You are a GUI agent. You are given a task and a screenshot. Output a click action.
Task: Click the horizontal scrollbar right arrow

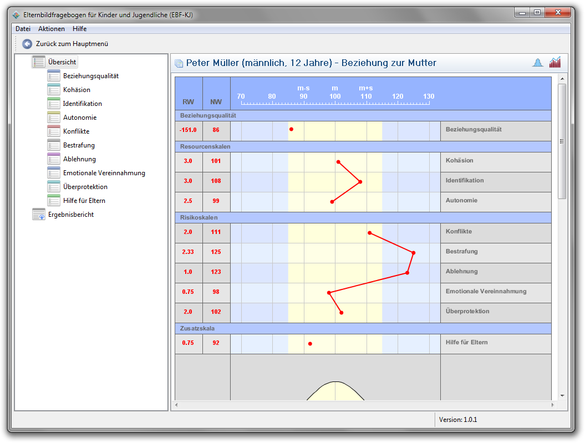pos(552,405)
